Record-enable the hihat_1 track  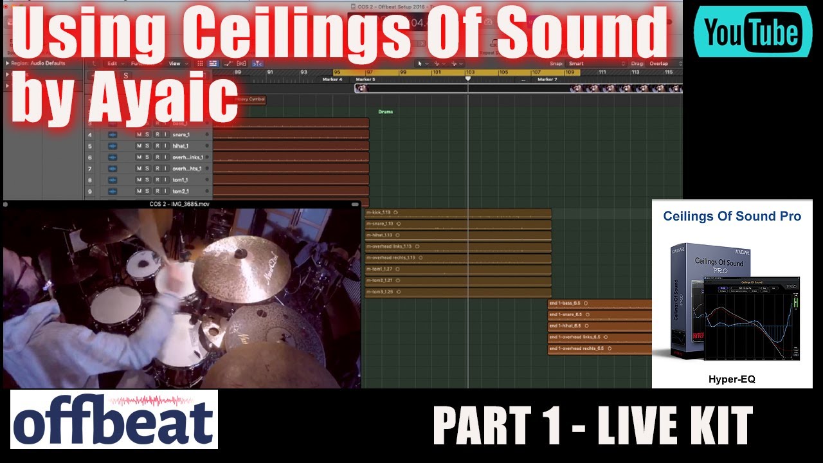tap(156, 146)
